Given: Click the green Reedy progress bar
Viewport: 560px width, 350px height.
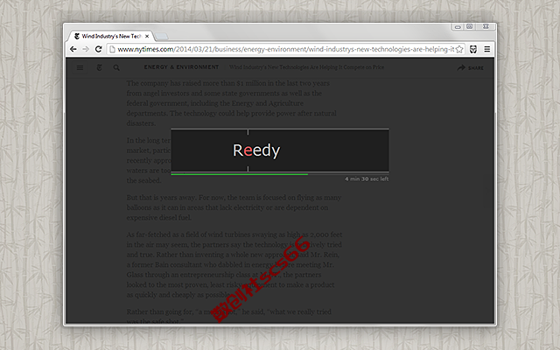Looking at the screenshot, I should coord(239,174).
